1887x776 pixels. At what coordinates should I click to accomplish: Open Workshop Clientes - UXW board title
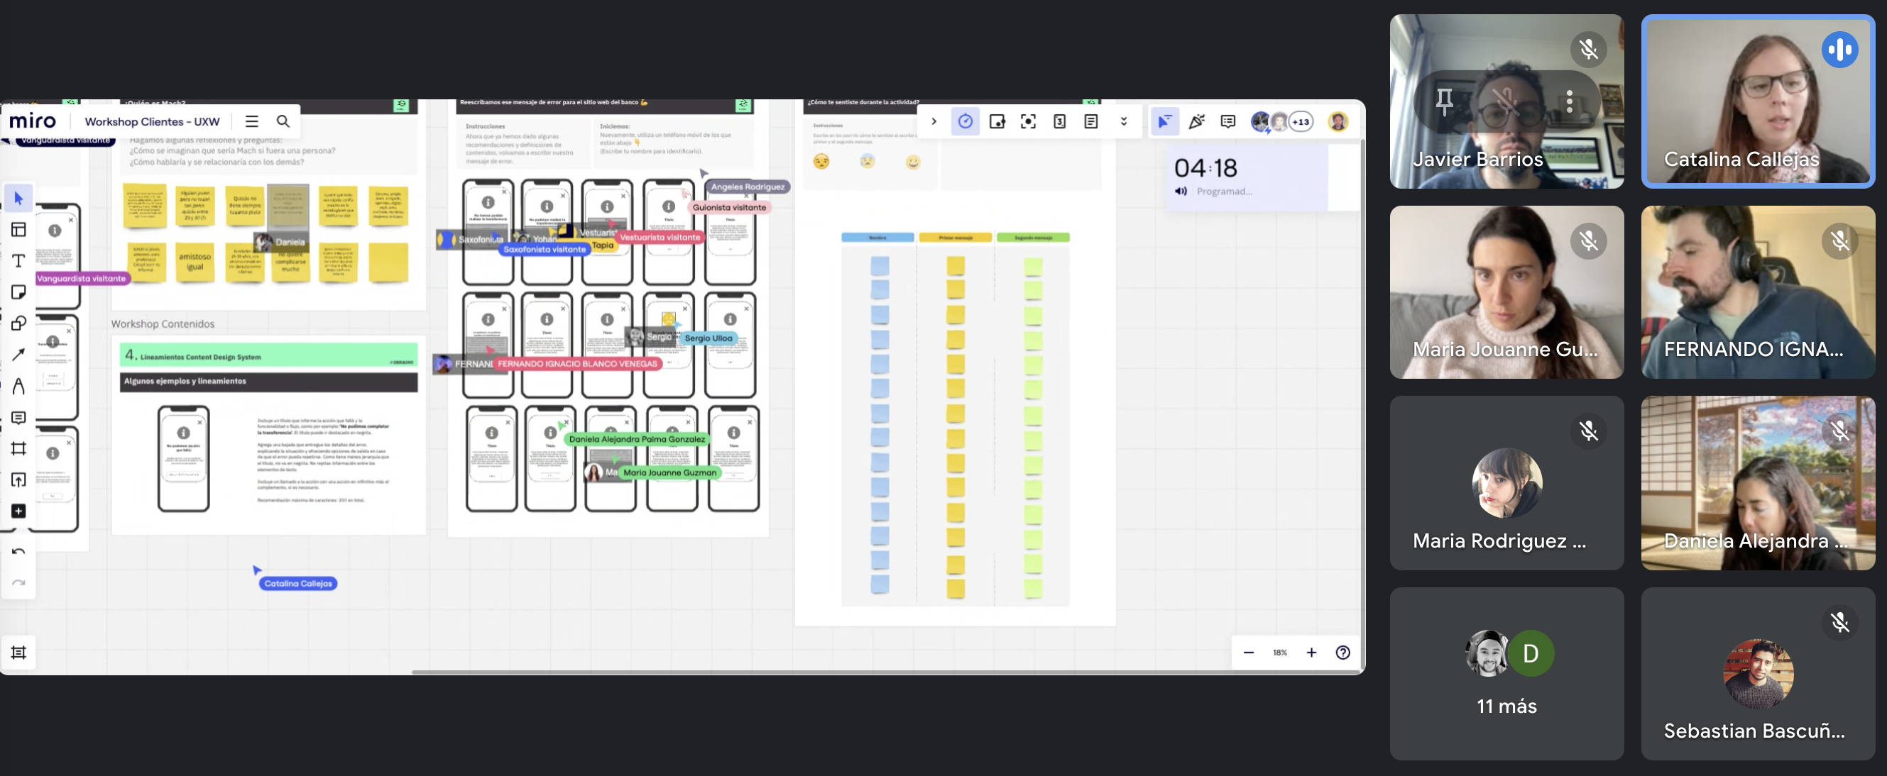click(152, 121)
